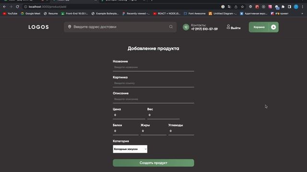Open the Chrome three-dot menu
The height and width of the screenshot is (172, 307).
[303, 7]
